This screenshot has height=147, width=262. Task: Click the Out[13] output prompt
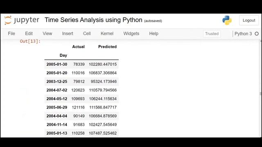[x=30, y=41]
